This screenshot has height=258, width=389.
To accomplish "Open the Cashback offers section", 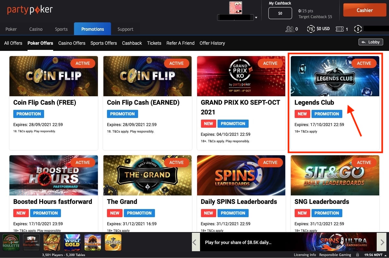I will click(132, 43).
